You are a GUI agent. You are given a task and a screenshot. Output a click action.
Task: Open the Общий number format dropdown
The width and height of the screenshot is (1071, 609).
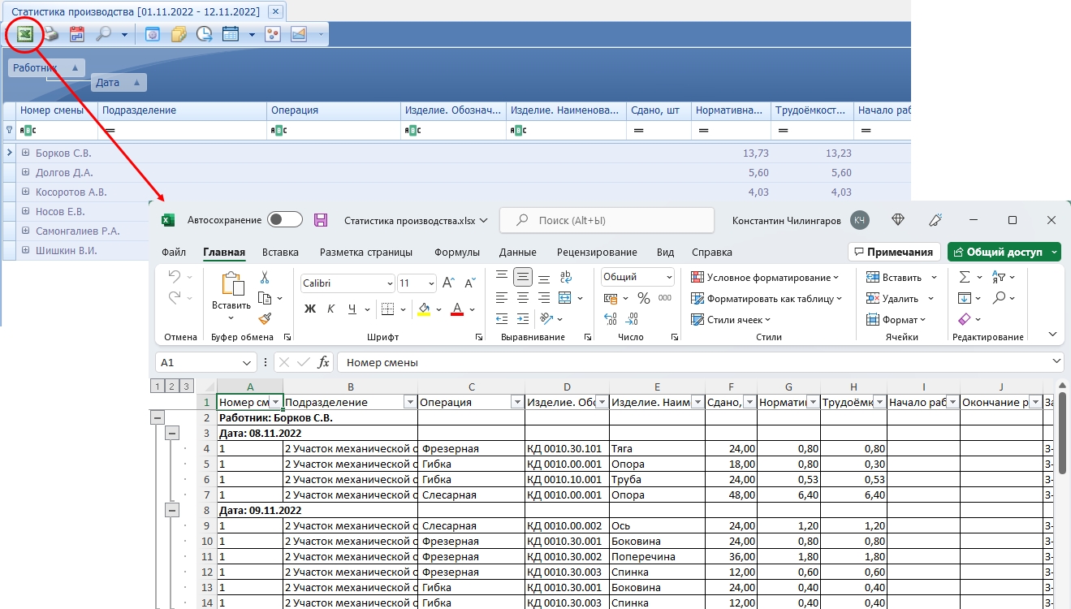[668, 277]
